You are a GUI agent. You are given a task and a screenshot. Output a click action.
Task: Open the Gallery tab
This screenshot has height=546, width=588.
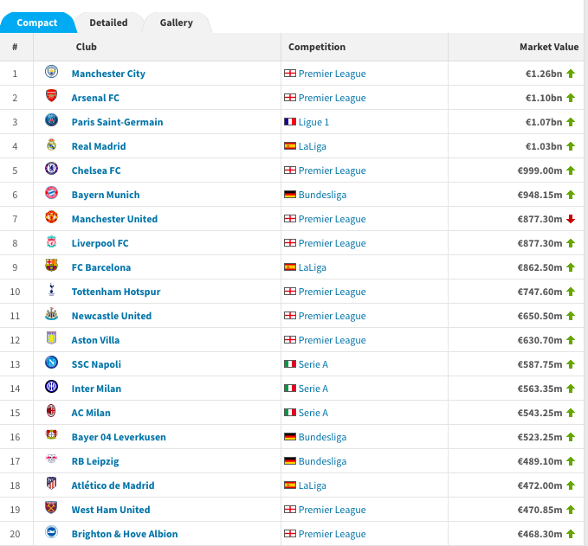click(x=177, y=22)
